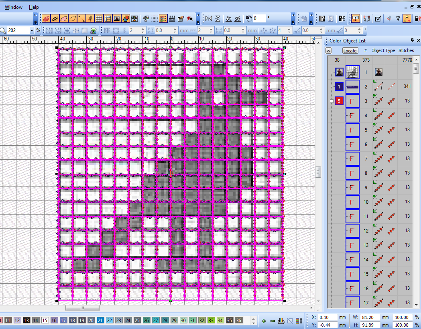Toggle the grid display icon
Viewport: 421px width, 329px height.
tap(99, 19)
